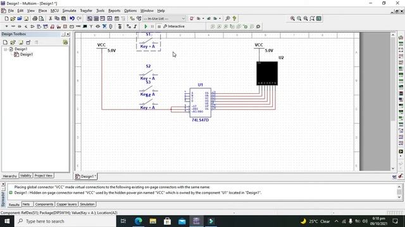This screenshot has height=227, width=405.
Task: Select the 74LS47D decoder U1
Action: tap(200, 103)
